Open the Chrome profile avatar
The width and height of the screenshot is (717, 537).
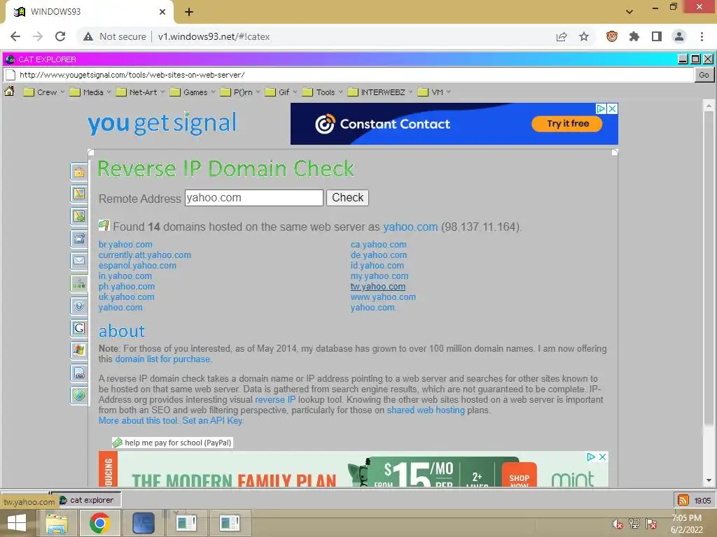click(x=679, y=36)
